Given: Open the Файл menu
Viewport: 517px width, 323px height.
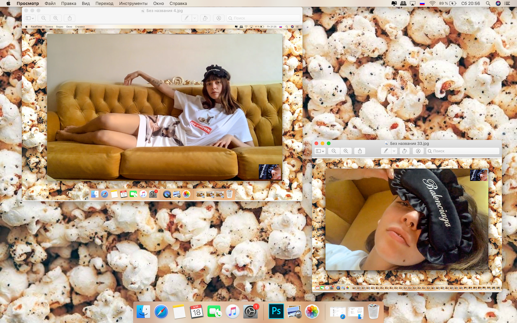Looking at the screenshot, I should pyautogui.click(x=50, y=3).
